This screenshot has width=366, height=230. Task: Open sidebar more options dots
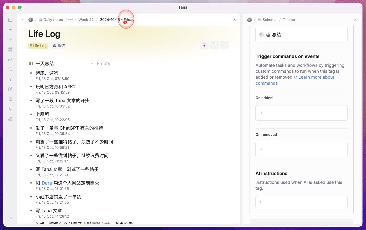[x=10, y=219]
